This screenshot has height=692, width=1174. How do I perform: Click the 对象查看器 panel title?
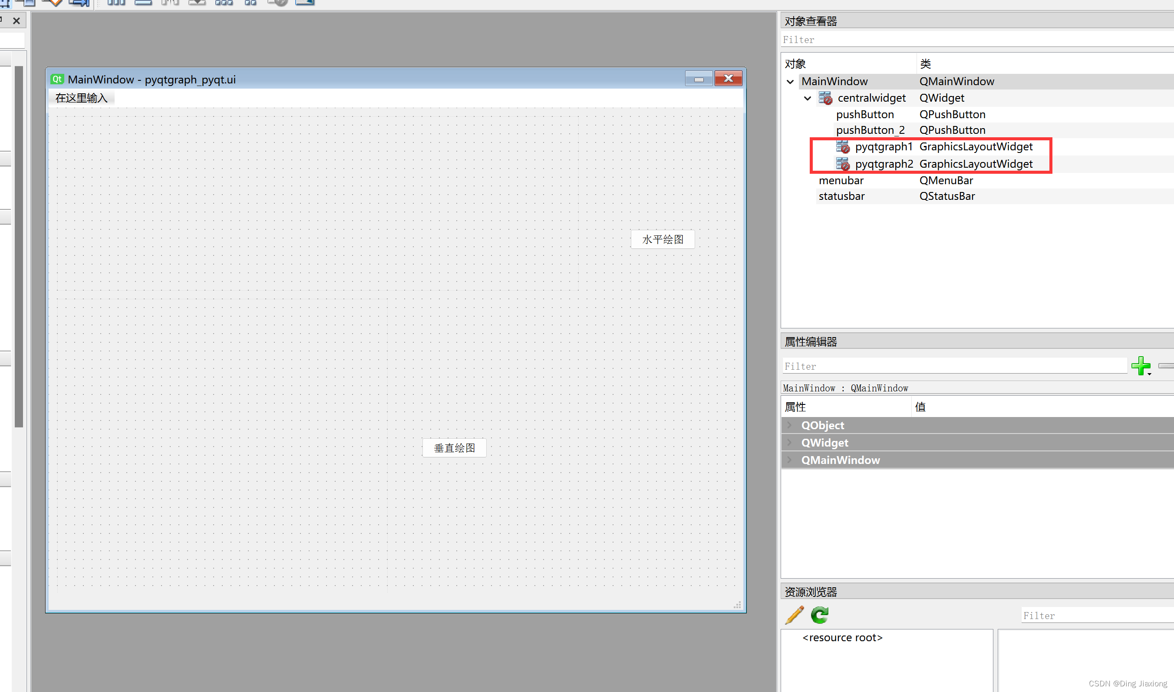click(x=811, y=21)
